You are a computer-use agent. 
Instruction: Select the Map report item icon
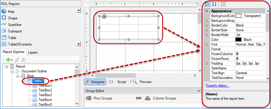click(x=4, y=11)
